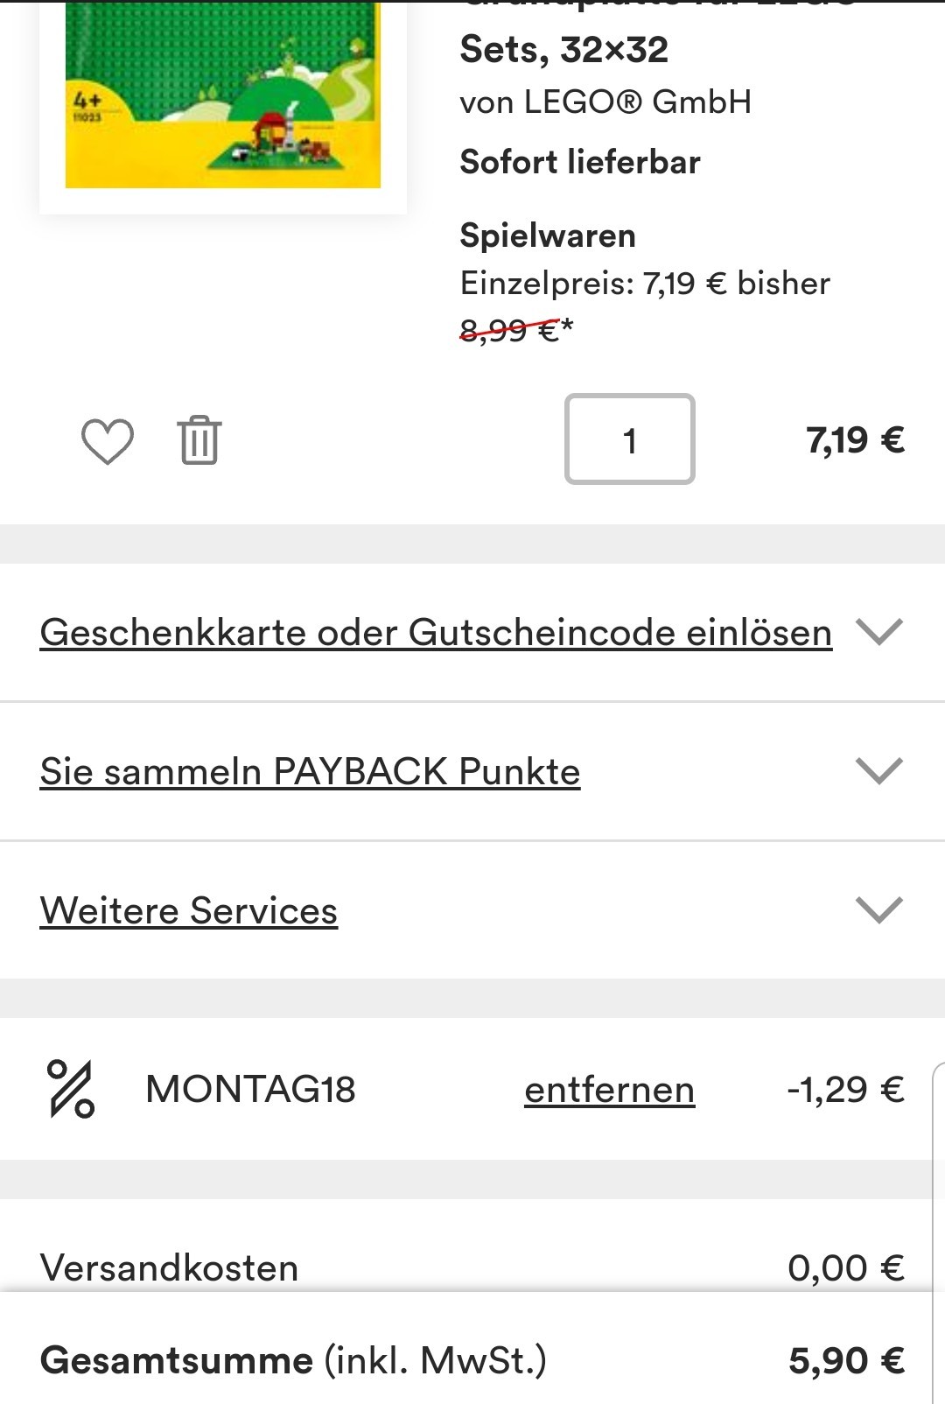This screenshot has width=945, height=1404.
Task: Expand chevron next to Weitere Services
Action: [x=879, y=909]
